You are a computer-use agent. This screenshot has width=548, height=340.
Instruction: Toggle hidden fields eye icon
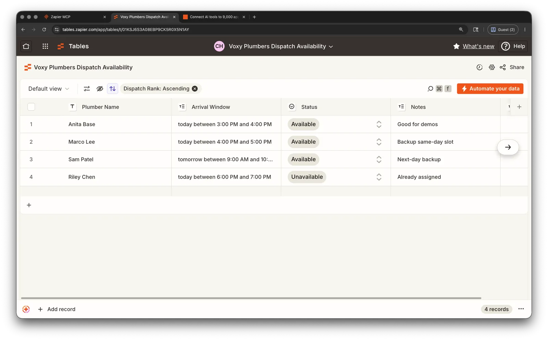100,89
